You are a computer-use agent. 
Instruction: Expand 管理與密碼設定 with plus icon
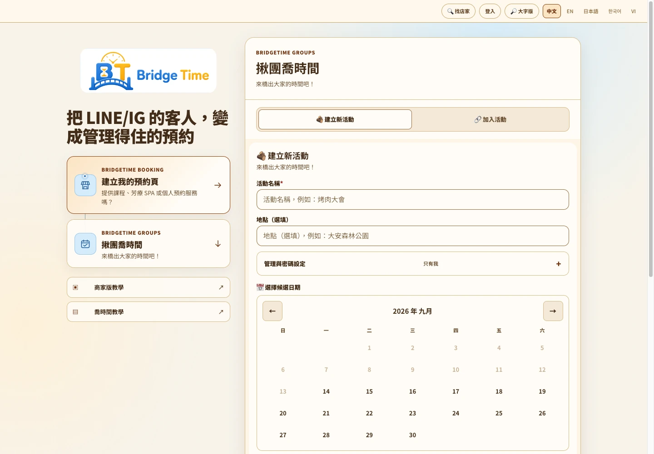[559, 264]
